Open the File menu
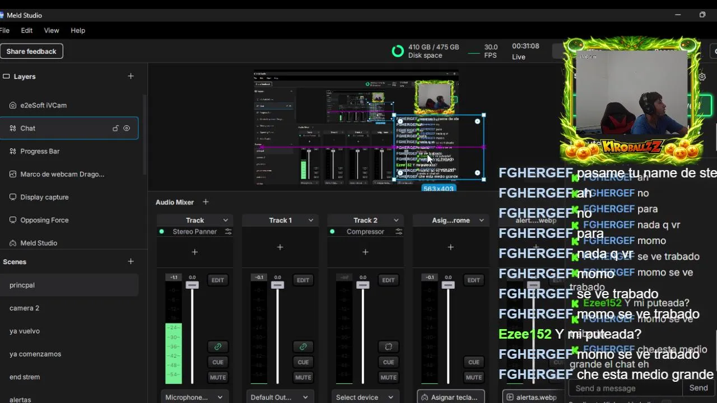This screenshot has height=403, width=717. [4, 30]
